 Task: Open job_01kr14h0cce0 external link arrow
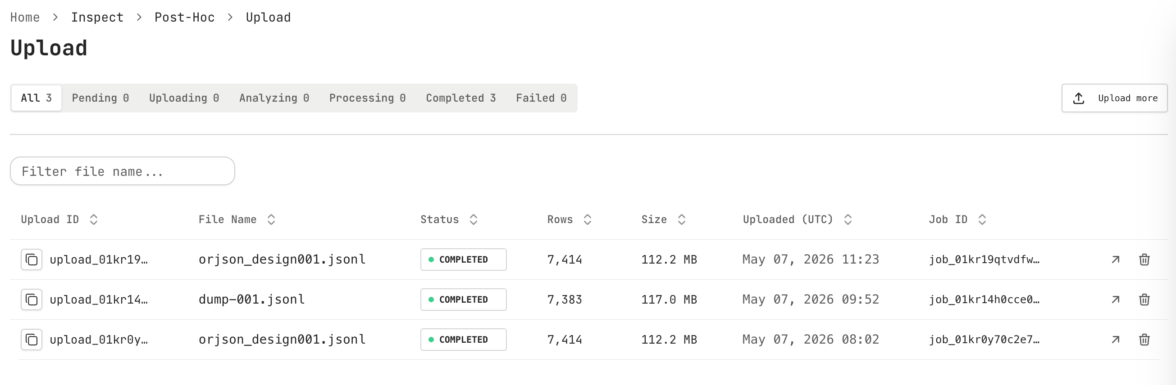[x=1116, y=300]
